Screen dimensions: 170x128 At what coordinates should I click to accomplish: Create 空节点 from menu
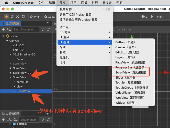85,27
